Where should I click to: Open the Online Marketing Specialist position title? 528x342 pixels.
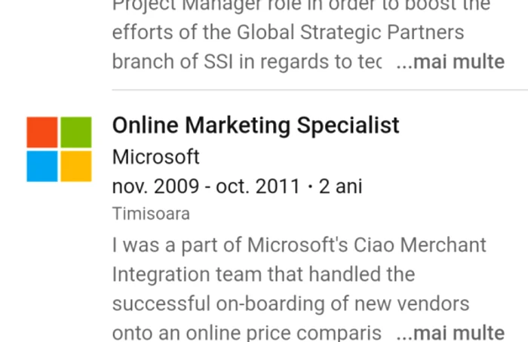(x=256, y=125)
